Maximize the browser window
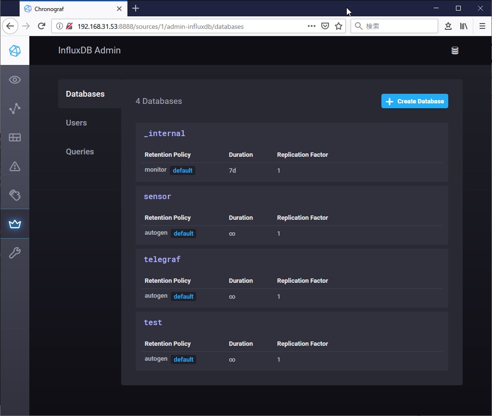The height and width of the screenshot is (416, 492). click(458, 8)
